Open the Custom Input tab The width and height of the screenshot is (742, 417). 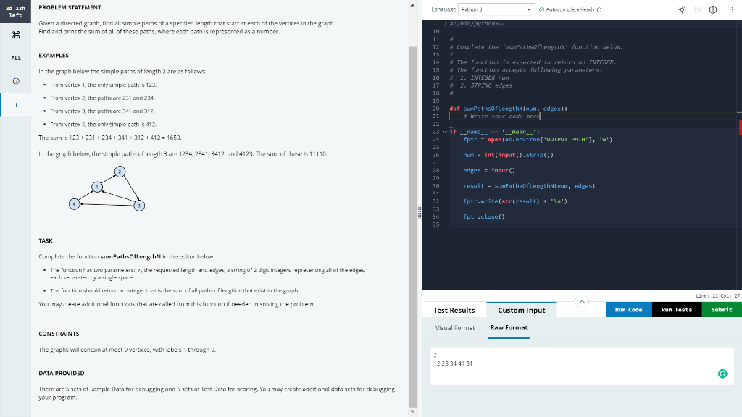[521, 309]
